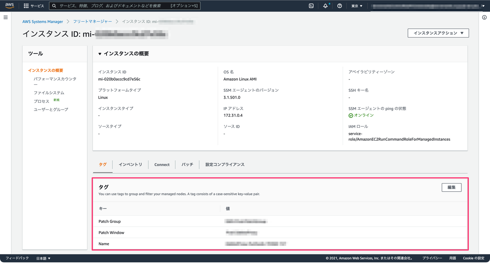Open Cookie の設定 in footer
The height and width of the screenshot is (270, 490).
(474, 258)
